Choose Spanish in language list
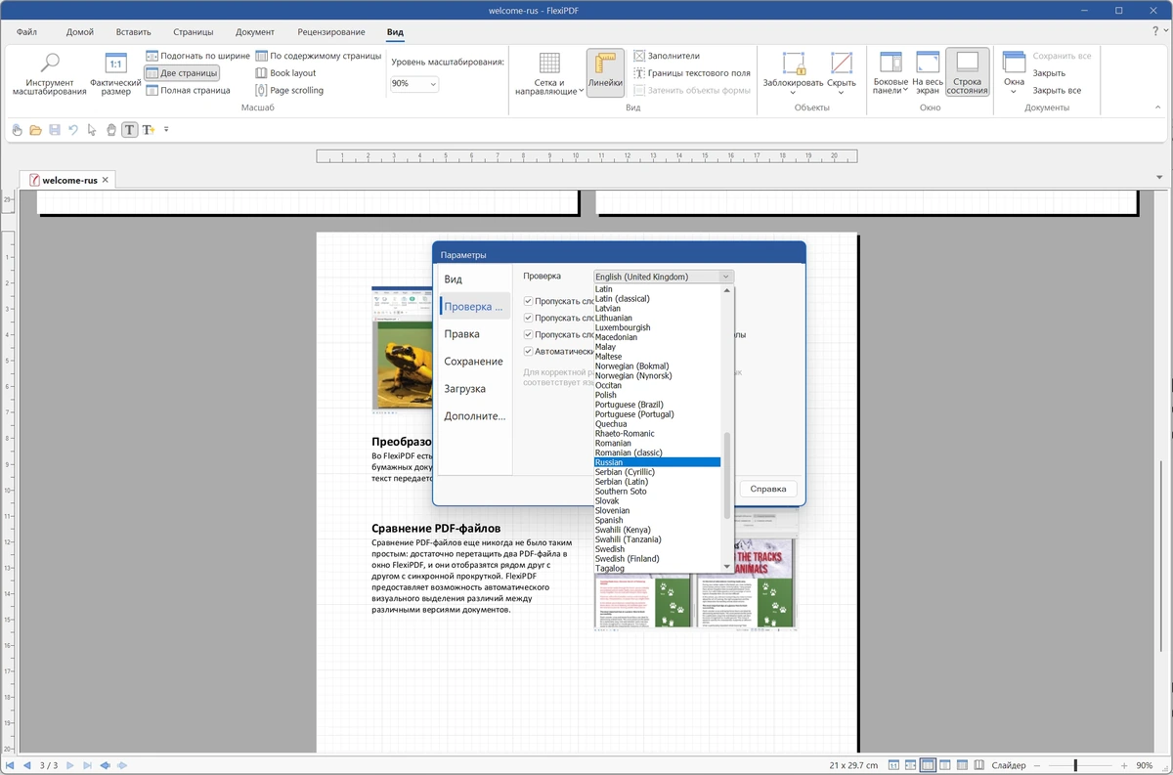Image resolution: width=1173 pixels, height=775 pixels. point(658,520)
